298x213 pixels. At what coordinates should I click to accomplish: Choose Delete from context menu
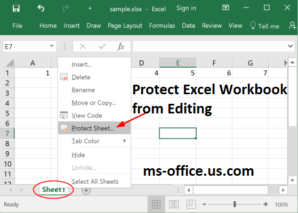coord(94,77)
